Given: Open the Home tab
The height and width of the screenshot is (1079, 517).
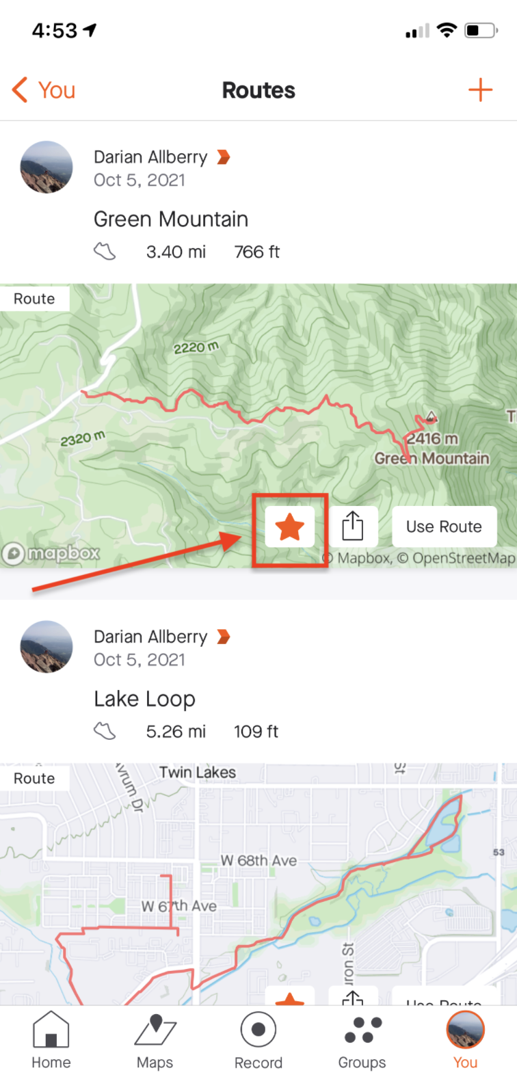Looking at the screenshot, I should click(x=51, y=1039).
